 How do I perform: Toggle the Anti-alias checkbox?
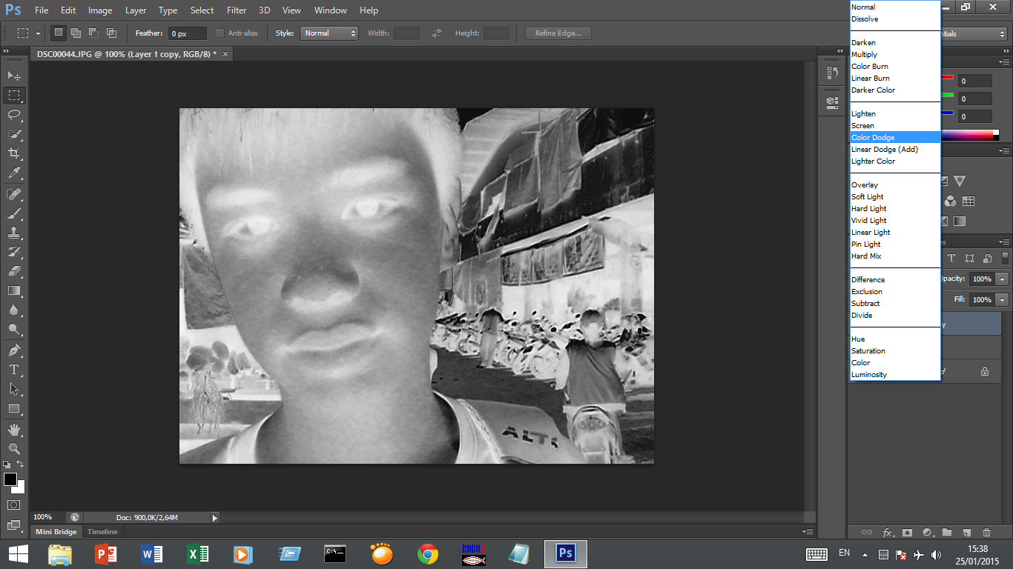220,33
